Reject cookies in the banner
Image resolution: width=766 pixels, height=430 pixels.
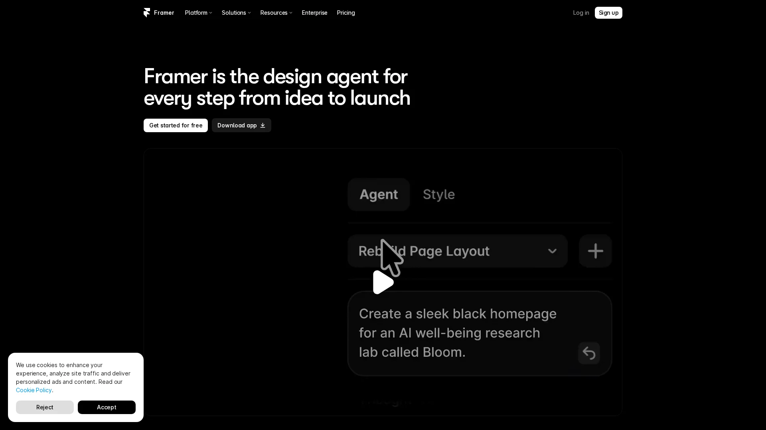pos(45,407)
